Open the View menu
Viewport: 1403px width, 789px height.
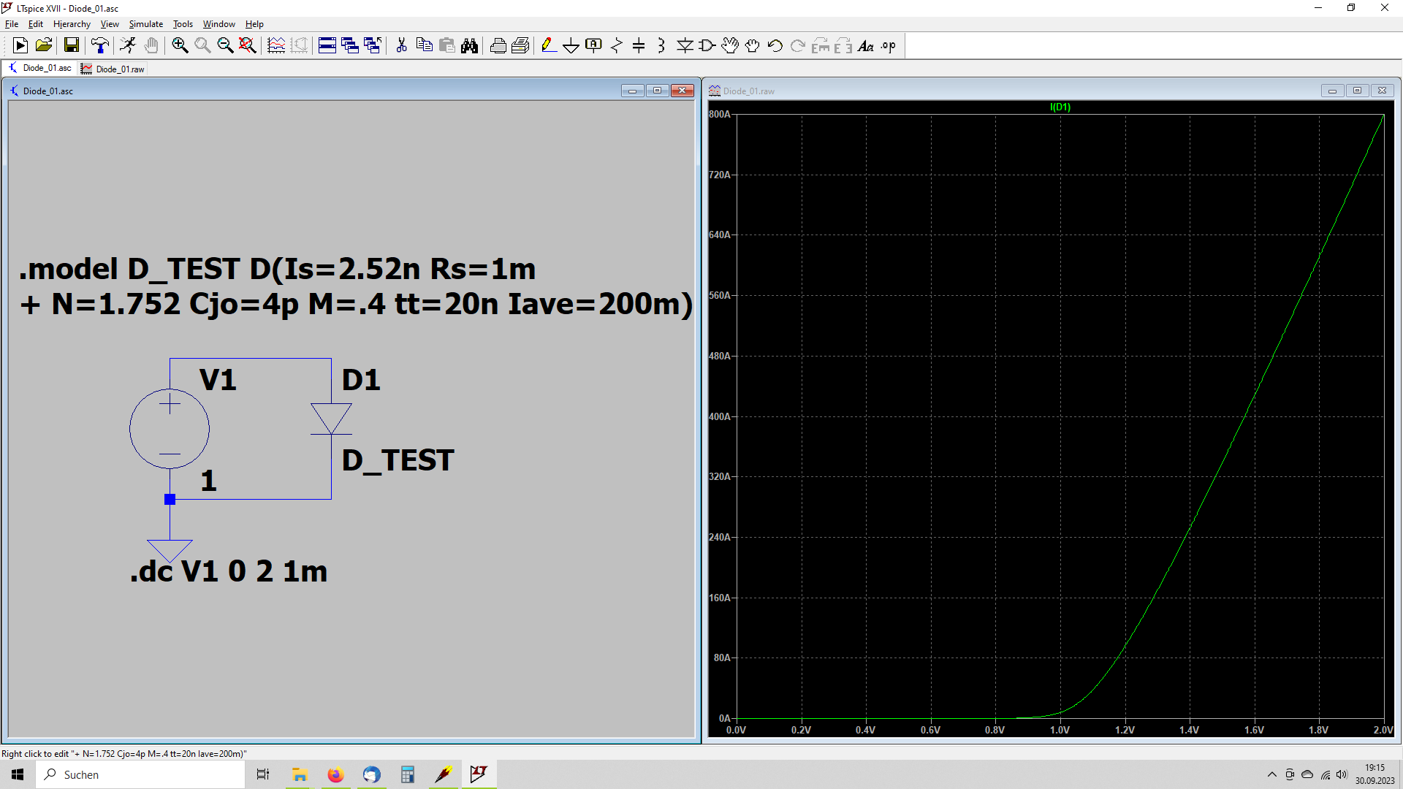click(110, 24)
